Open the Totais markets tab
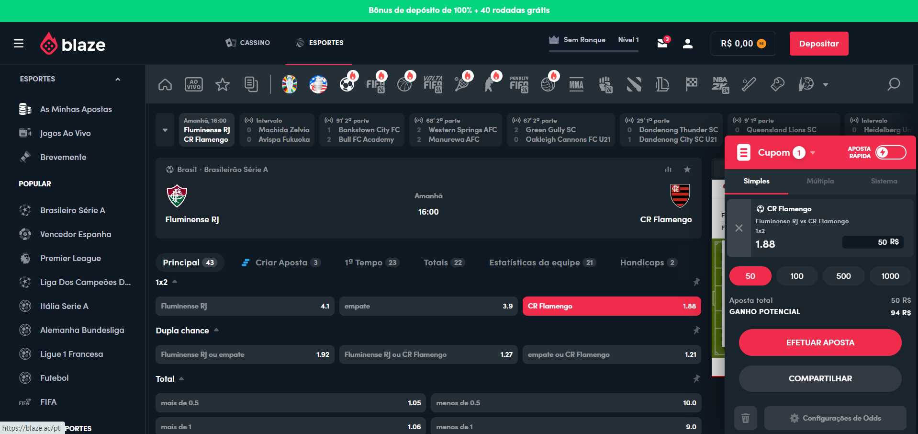The width and height of the screenshot is (918, 434). 444,263
